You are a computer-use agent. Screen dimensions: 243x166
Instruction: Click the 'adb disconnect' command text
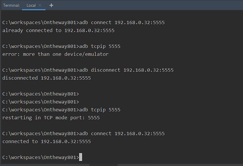coord(100,70)
